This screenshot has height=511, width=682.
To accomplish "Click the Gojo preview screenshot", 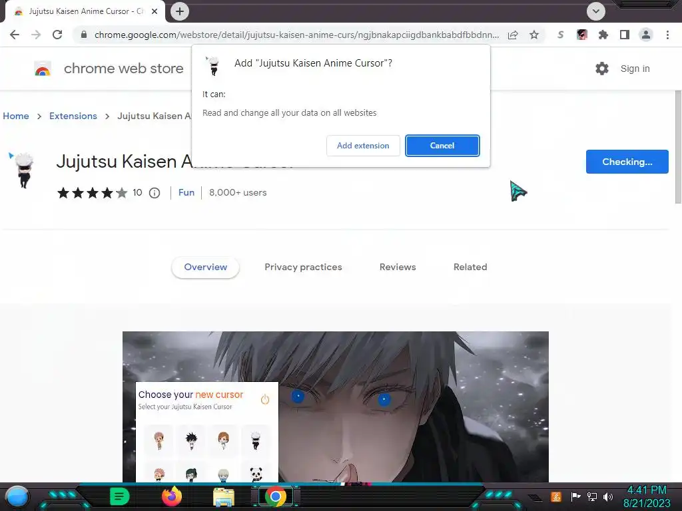I will (336, 407).
